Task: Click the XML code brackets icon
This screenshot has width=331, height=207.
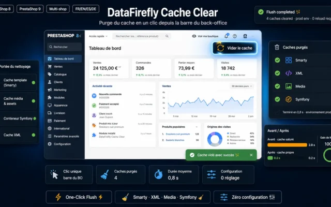Action: (289, 73)
